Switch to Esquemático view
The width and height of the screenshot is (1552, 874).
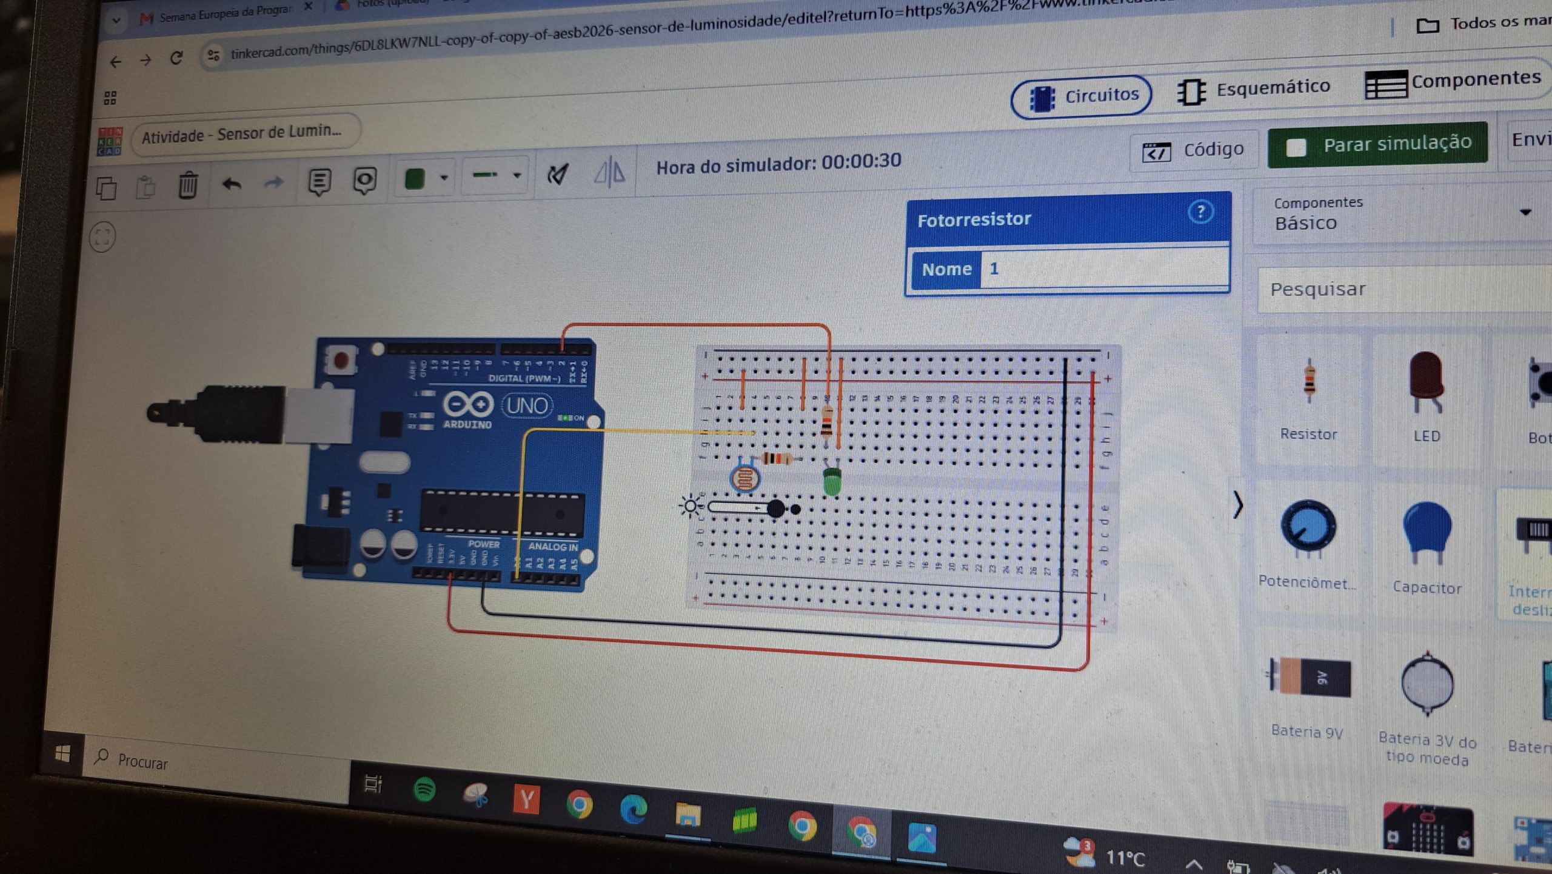(x=1254, y=90)
